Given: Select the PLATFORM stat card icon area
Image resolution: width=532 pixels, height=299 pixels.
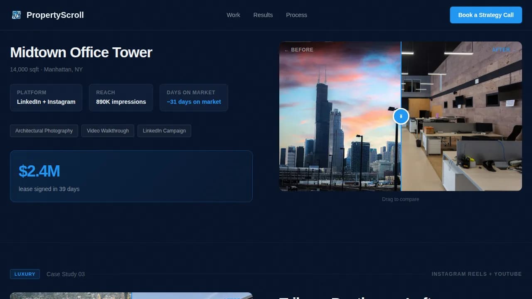Looking at the screenshot, I should 46,97.
